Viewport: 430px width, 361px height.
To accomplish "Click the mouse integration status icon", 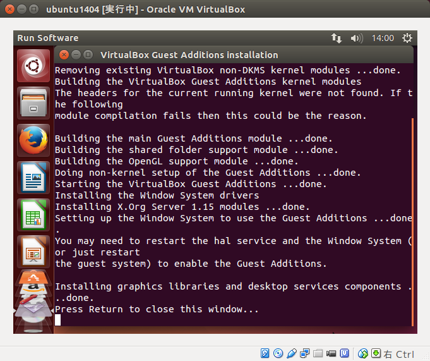I will coord(363,353).
